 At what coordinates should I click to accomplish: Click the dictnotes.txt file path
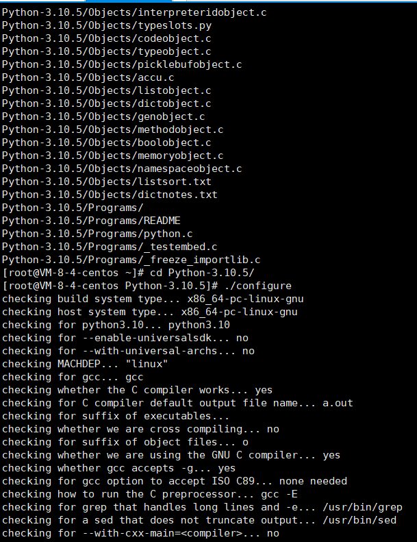(110, 195)
